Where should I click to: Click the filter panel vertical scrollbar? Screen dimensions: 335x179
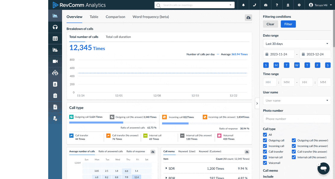[333, 29]
